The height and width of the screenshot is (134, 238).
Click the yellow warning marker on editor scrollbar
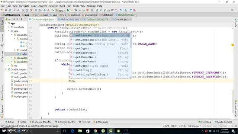coord(232,45)
